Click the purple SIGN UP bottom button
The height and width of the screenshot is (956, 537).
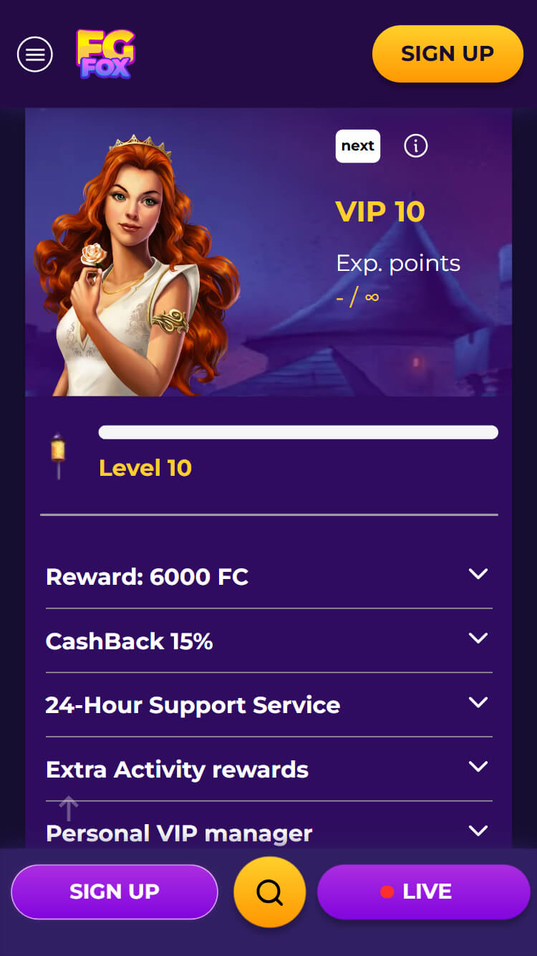click(x=115, y=892)
